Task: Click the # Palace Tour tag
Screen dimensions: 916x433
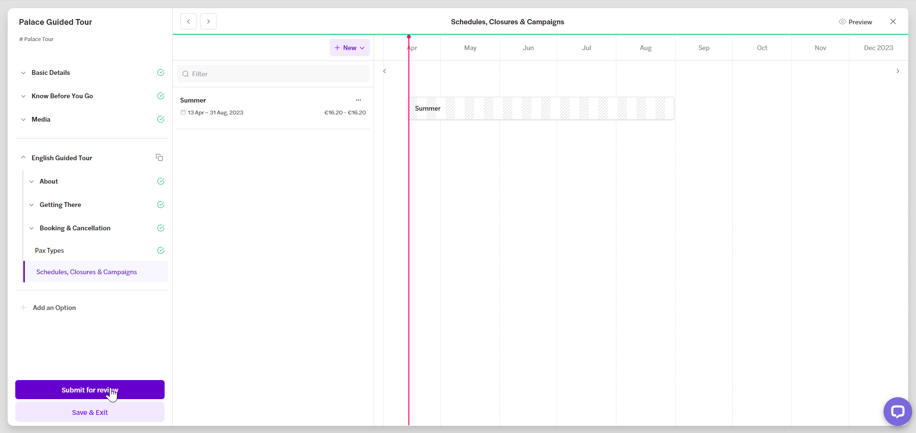Action: click(36, 39)
